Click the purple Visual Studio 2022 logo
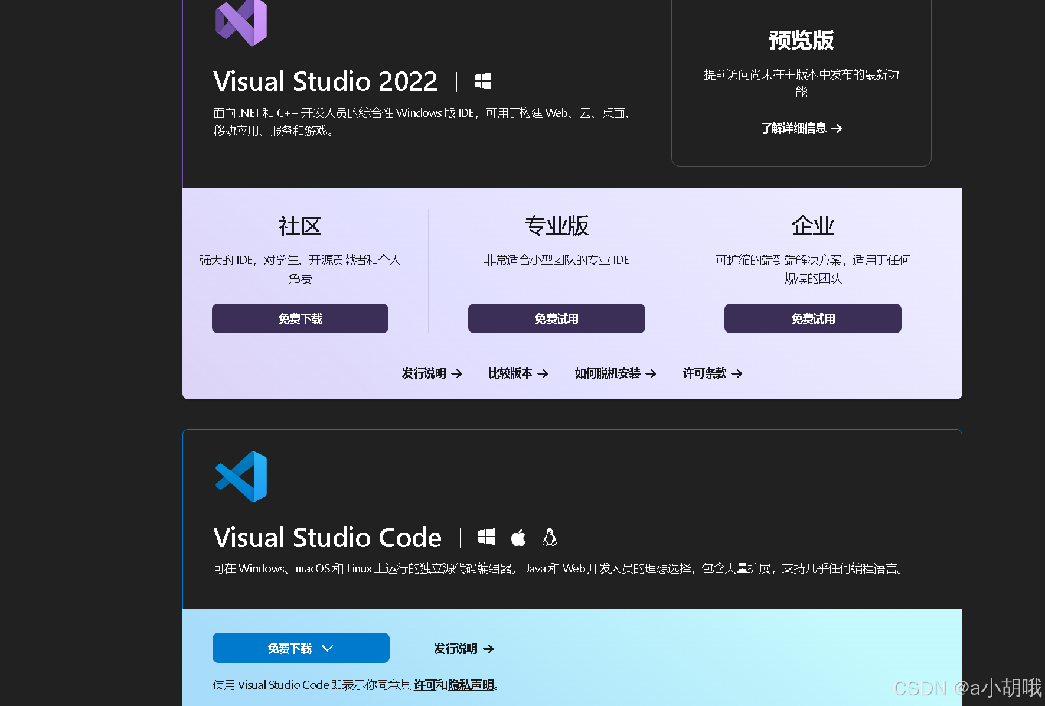The width and height of the screenshot is (1045, 706). 241,22
